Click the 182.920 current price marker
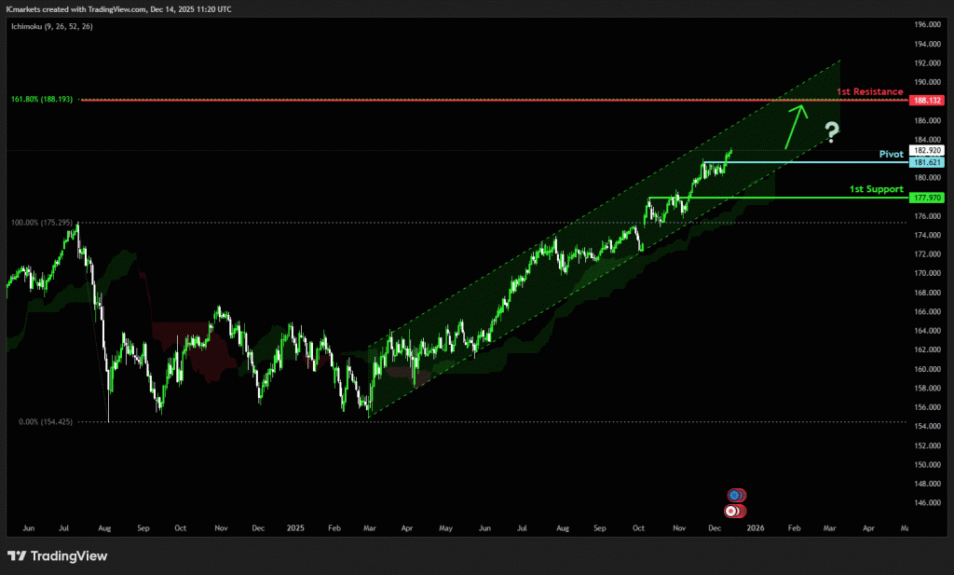Image resolution: width=954 pixels, height=575 pixels. [x=926, y=150]
